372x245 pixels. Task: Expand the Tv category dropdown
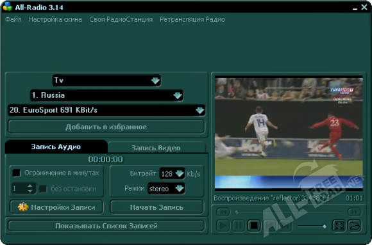(155, 81)
